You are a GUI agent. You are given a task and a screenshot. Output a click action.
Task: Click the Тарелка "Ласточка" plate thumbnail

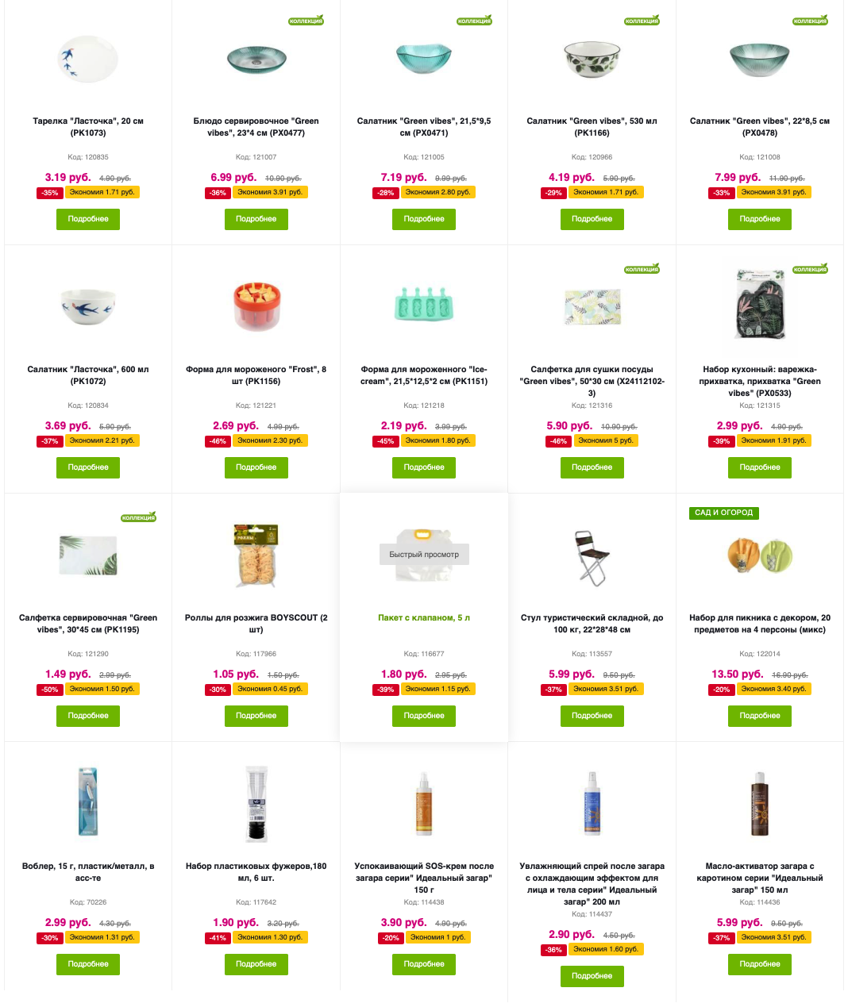[x=88, y=59]
